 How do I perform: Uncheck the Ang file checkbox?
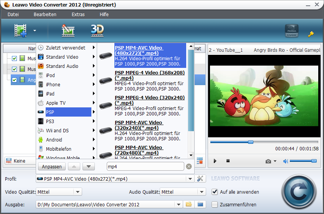[x=14, y=80]
